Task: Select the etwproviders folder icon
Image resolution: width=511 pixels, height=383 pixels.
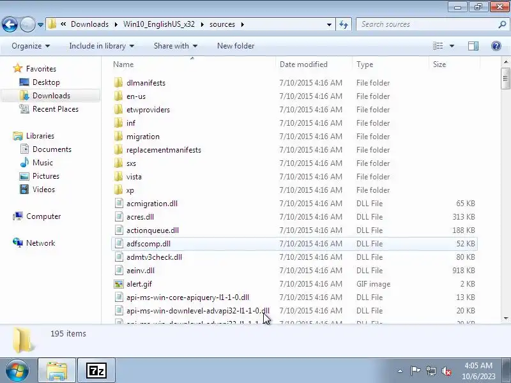Action: [x=119, y=109]
